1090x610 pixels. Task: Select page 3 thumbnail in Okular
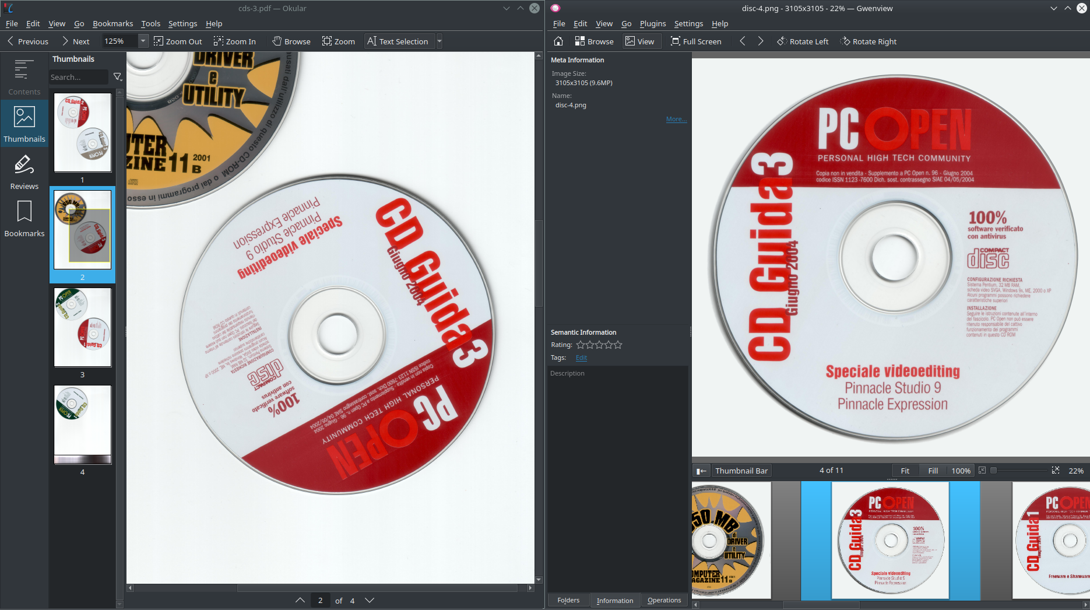pyautogui.click(x=82, y=327)
